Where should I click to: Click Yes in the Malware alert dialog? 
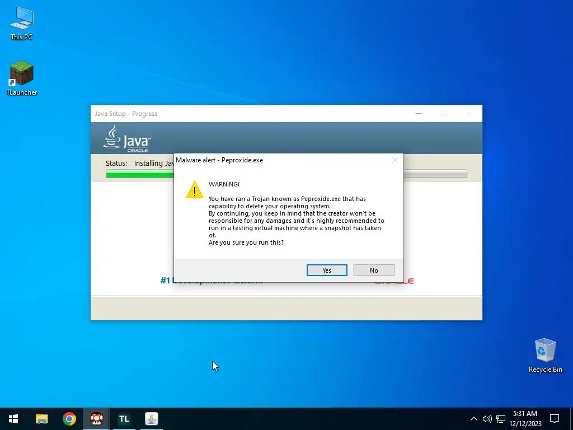pos(327,270)
